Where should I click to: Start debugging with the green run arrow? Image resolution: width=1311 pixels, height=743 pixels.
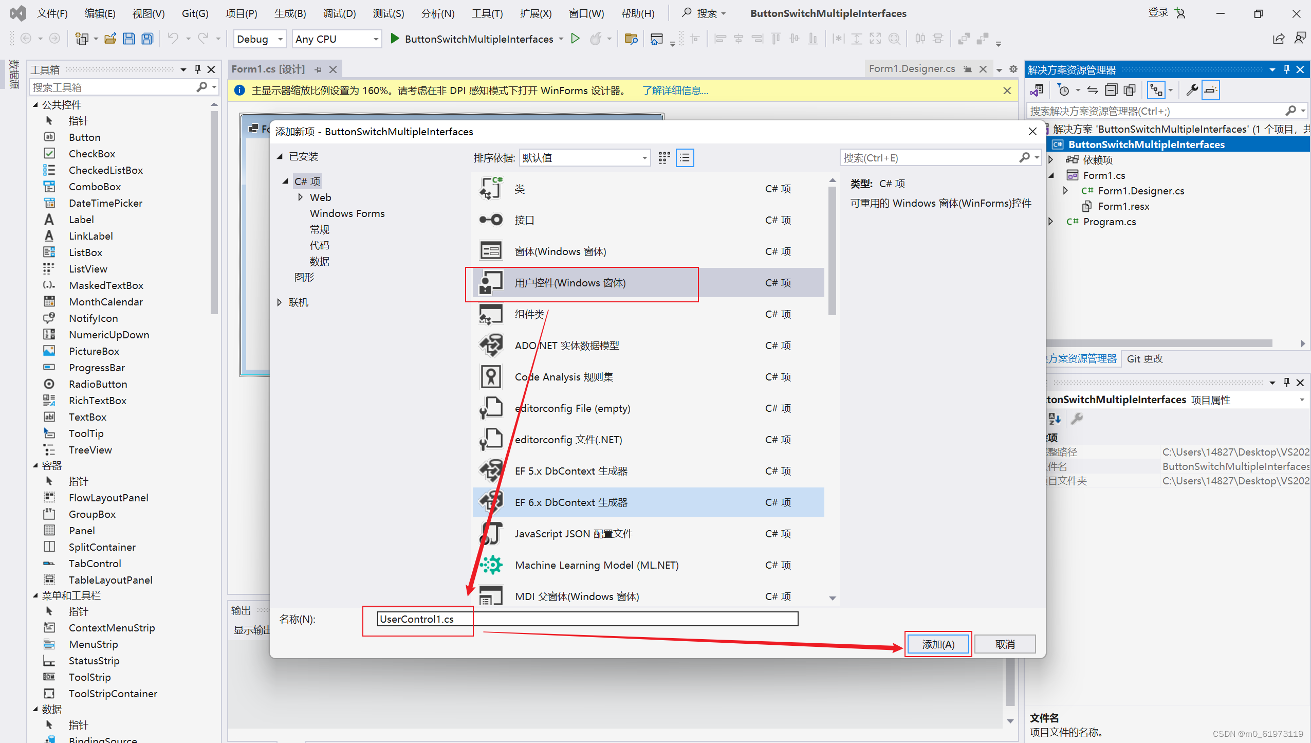575,39
